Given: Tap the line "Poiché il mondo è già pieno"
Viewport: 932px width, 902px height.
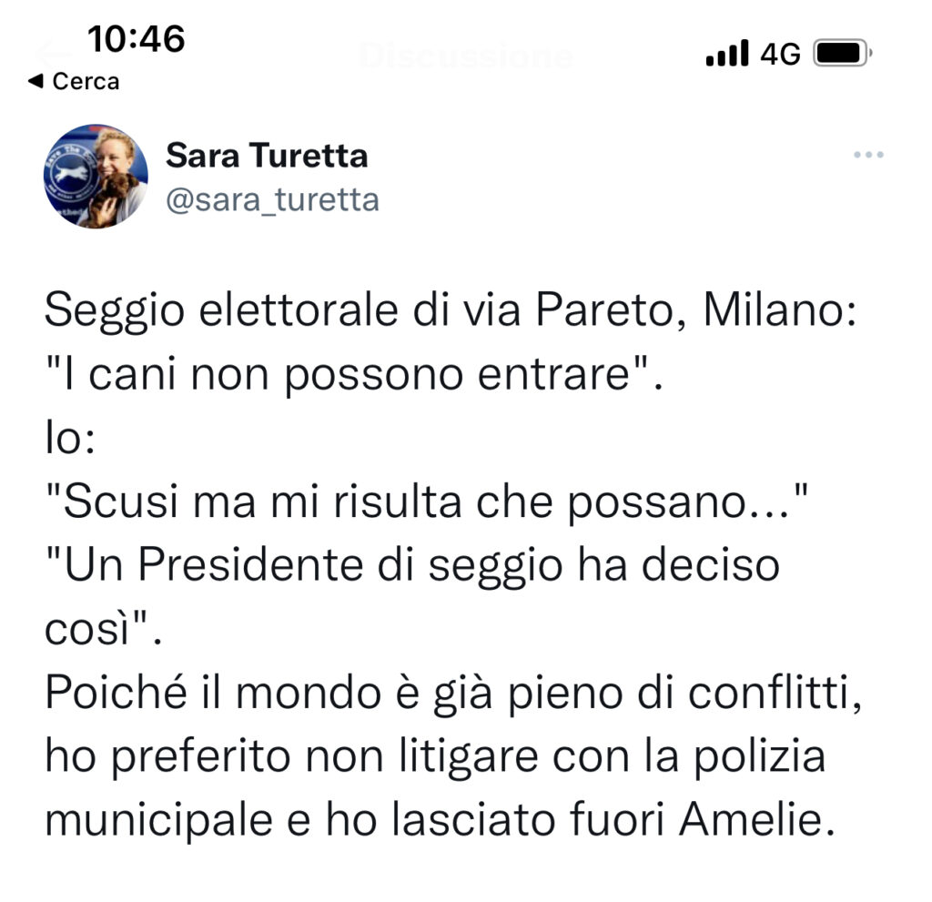Looking at the screenshot, I should click(x=453, y=694).
